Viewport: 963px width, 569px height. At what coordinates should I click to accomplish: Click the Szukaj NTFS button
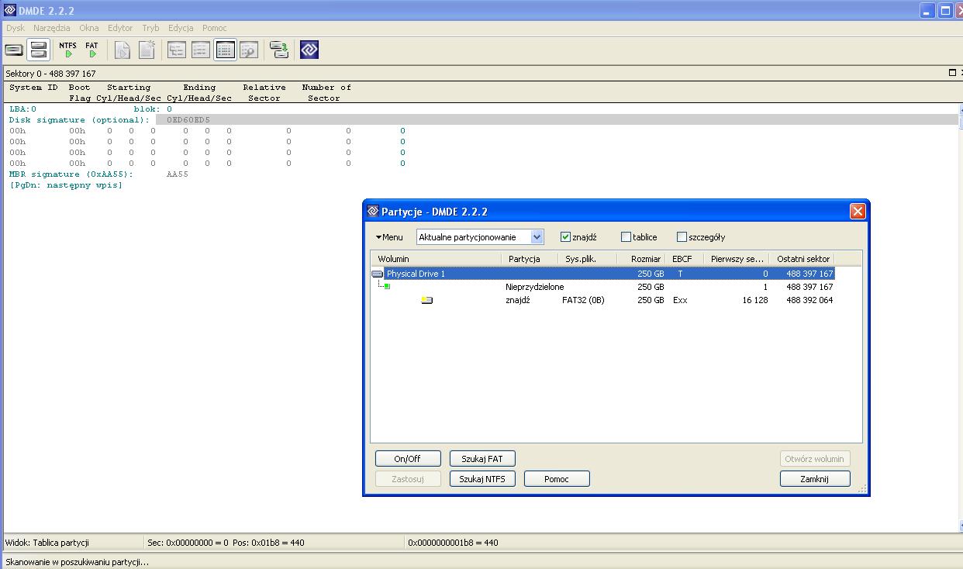pos(482,479)
